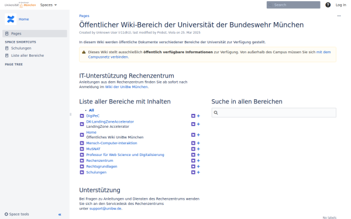Click the plus icon for Rechtsgrundlagen
This screenshot has height=219, width=351.
pyautogui.click(x=198, y=166)
